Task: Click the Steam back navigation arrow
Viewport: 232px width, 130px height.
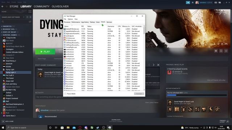Action: tap(3, 6)
